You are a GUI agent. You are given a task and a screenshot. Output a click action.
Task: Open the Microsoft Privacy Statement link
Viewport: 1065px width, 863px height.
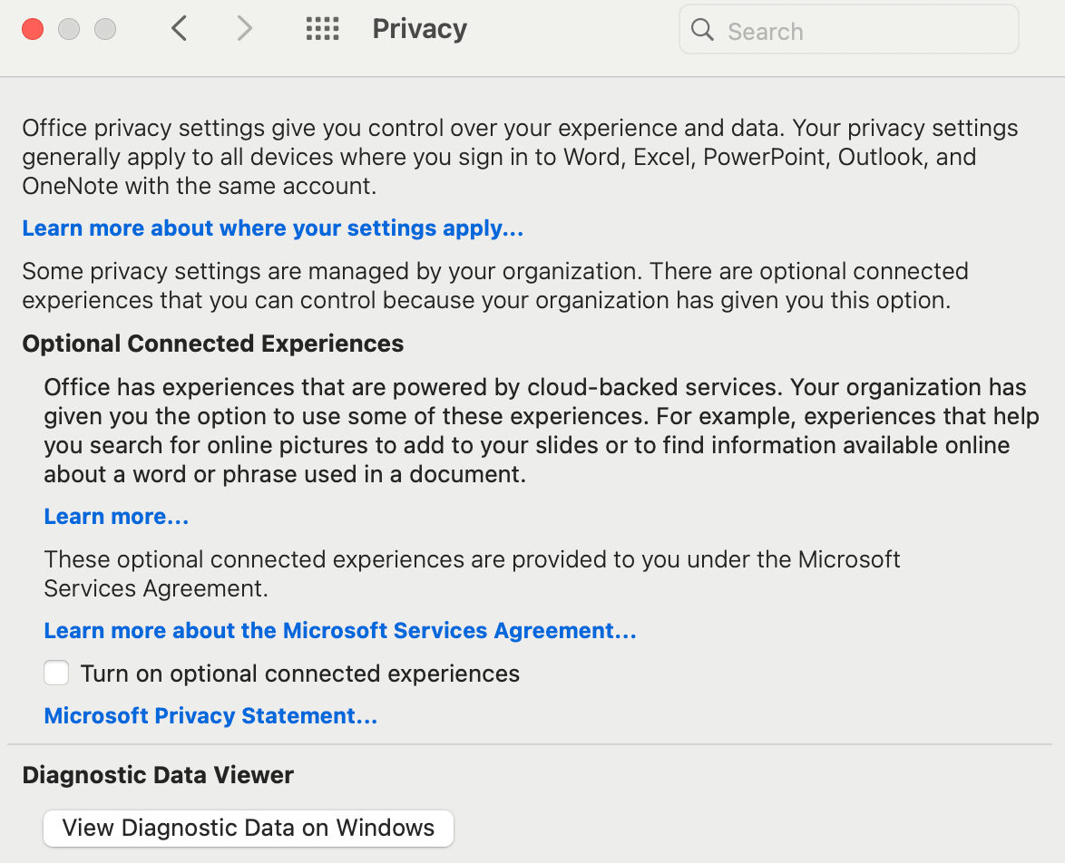[x=210, y=716]
